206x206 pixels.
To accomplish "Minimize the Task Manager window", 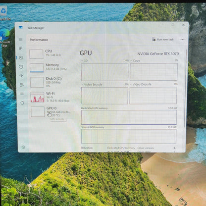I will pyautogui.click(x=163, y=25).
